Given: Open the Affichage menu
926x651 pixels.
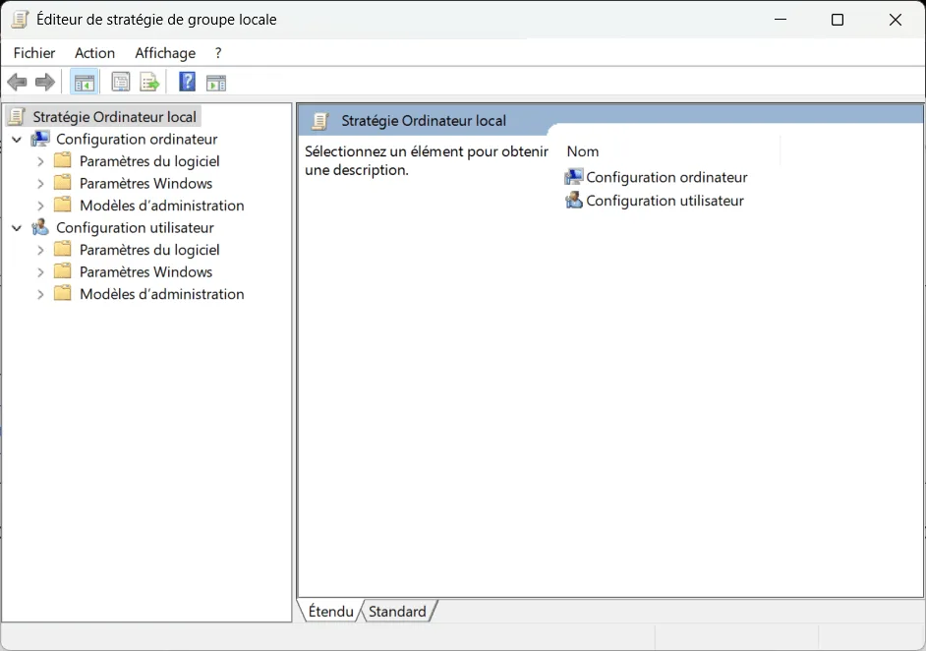Looking at the screenshot, I should pyautogui.click(x=165, y=53).
